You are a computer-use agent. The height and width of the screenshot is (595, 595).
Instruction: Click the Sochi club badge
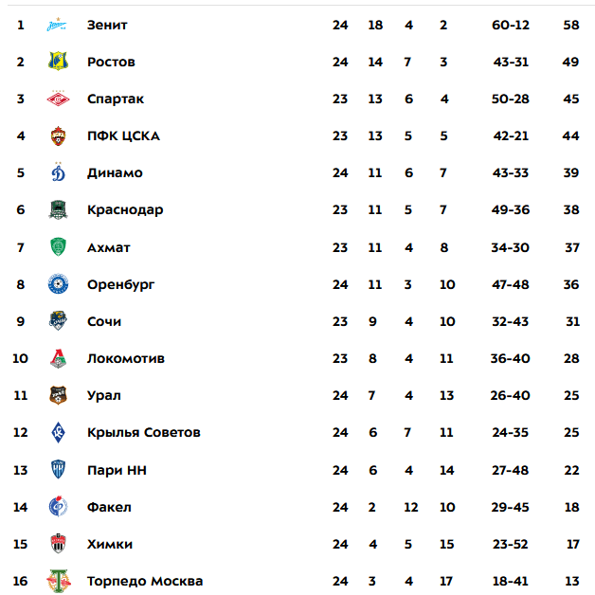click(58, 320)
